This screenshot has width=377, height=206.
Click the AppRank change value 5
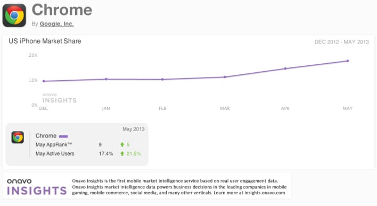click(x=128, y=144)
